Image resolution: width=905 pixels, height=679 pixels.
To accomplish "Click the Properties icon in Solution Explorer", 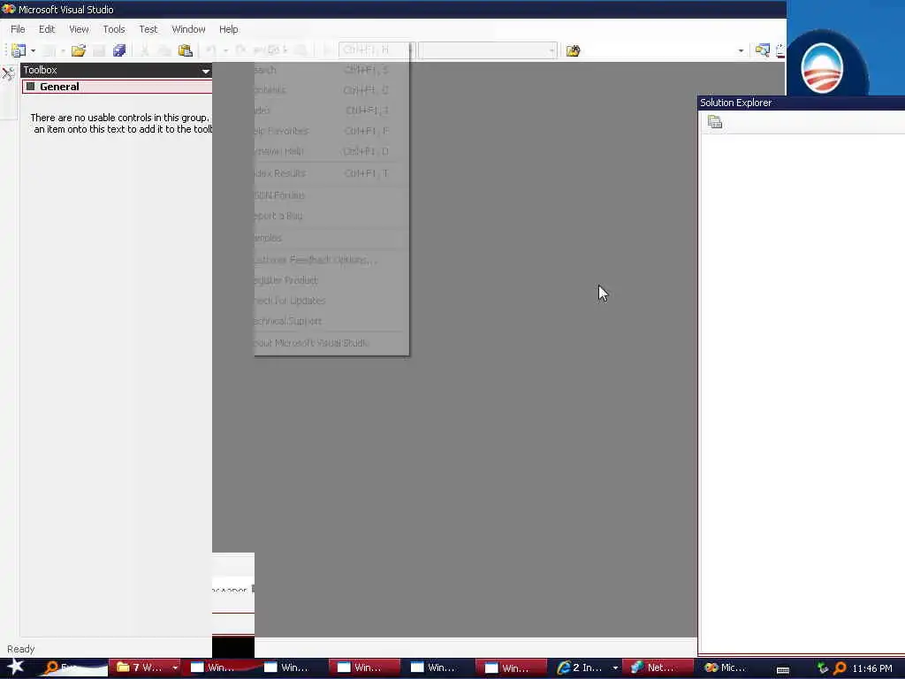I will click(x=715, y=122).
